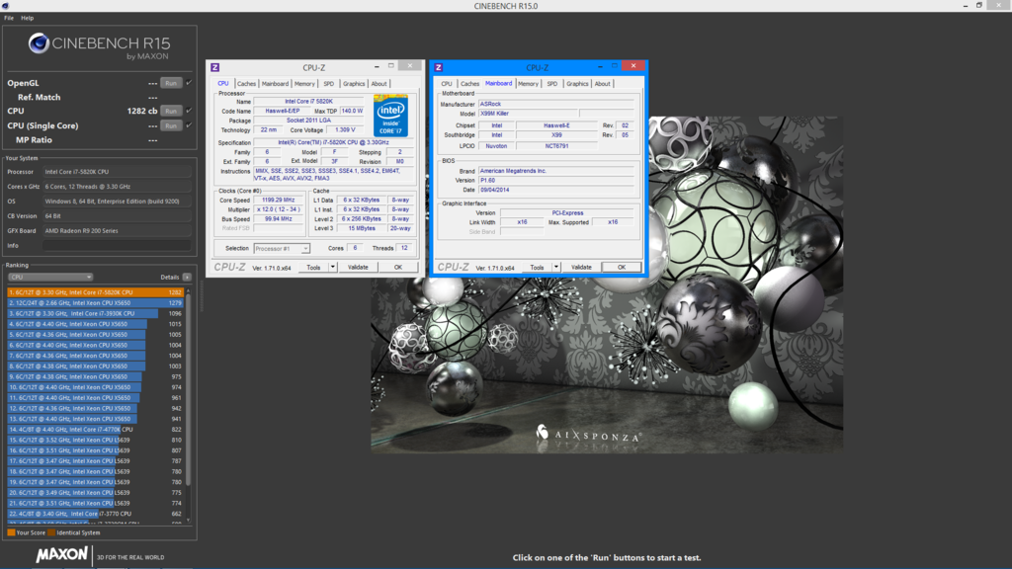Run the CPU (Single Core) benchmark

(171, 125)
